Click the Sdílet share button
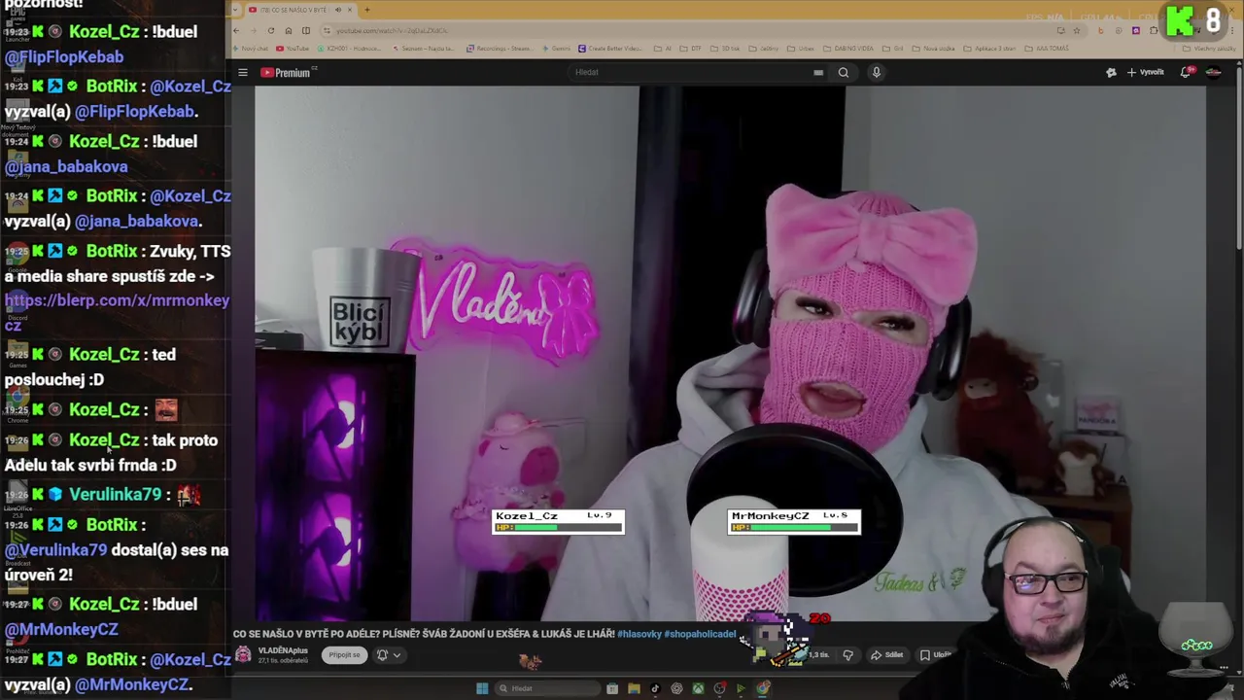Image resolution: width=1244 pixels, height=700 pixels. coord(886,654)
